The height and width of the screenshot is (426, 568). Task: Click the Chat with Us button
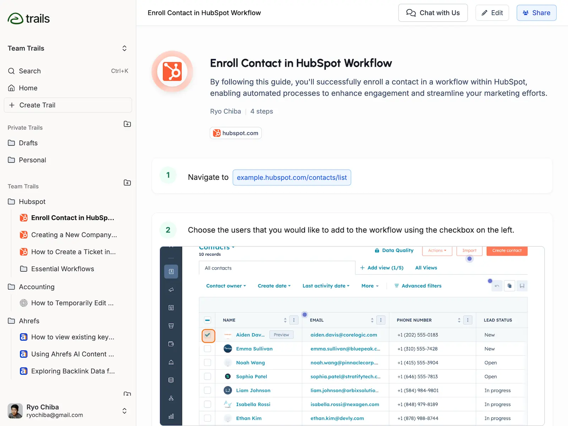click(x=433, y=13)
